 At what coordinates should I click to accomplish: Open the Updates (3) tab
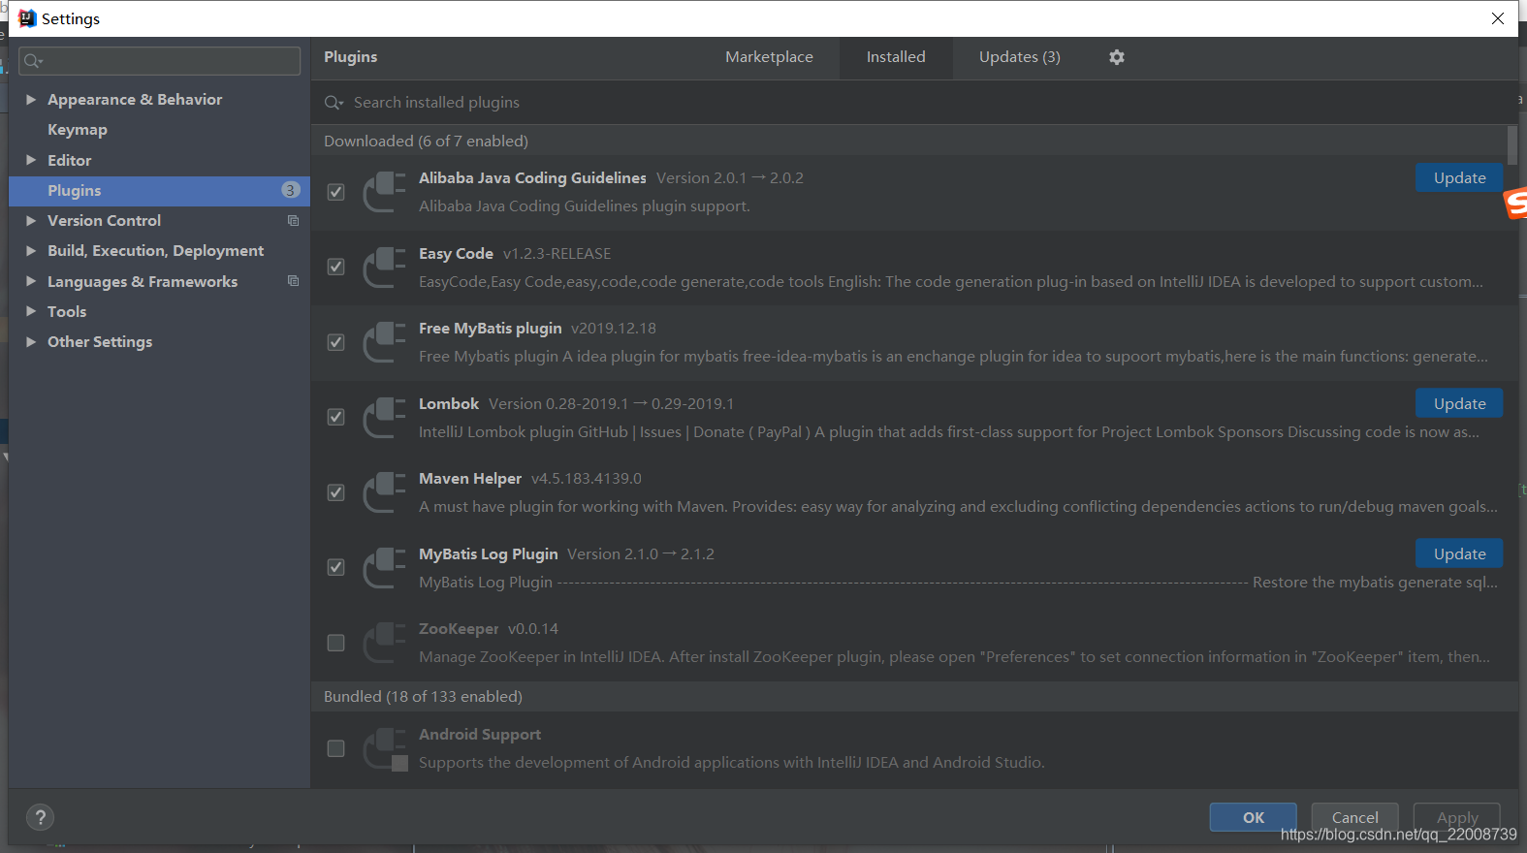[1019, 57]
